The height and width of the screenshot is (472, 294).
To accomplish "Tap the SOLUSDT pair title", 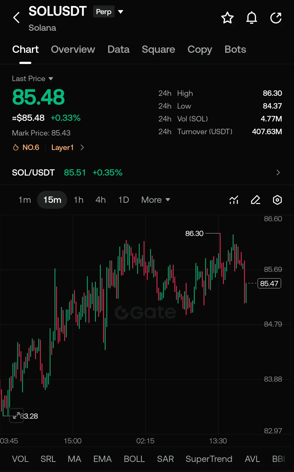I will 57,11.
